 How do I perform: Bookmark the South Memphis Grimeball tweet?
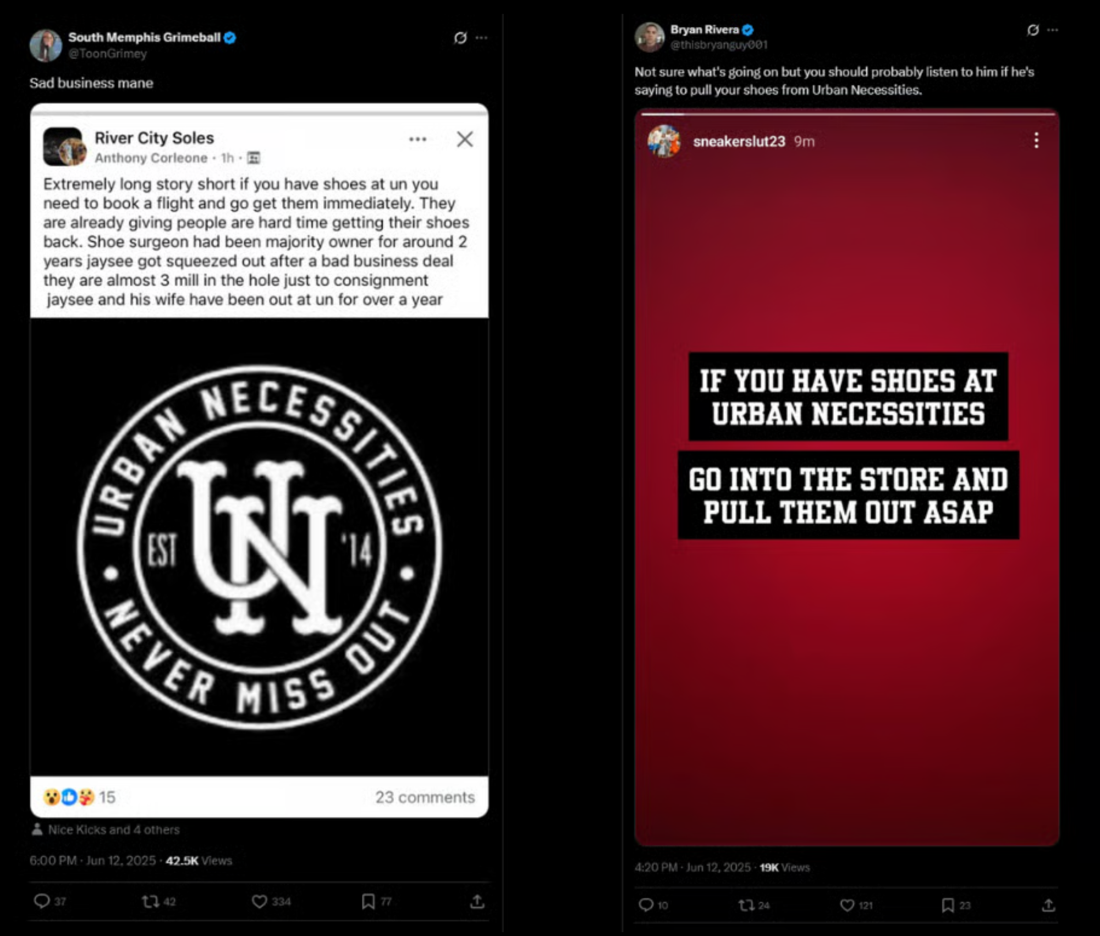point(368,901)
